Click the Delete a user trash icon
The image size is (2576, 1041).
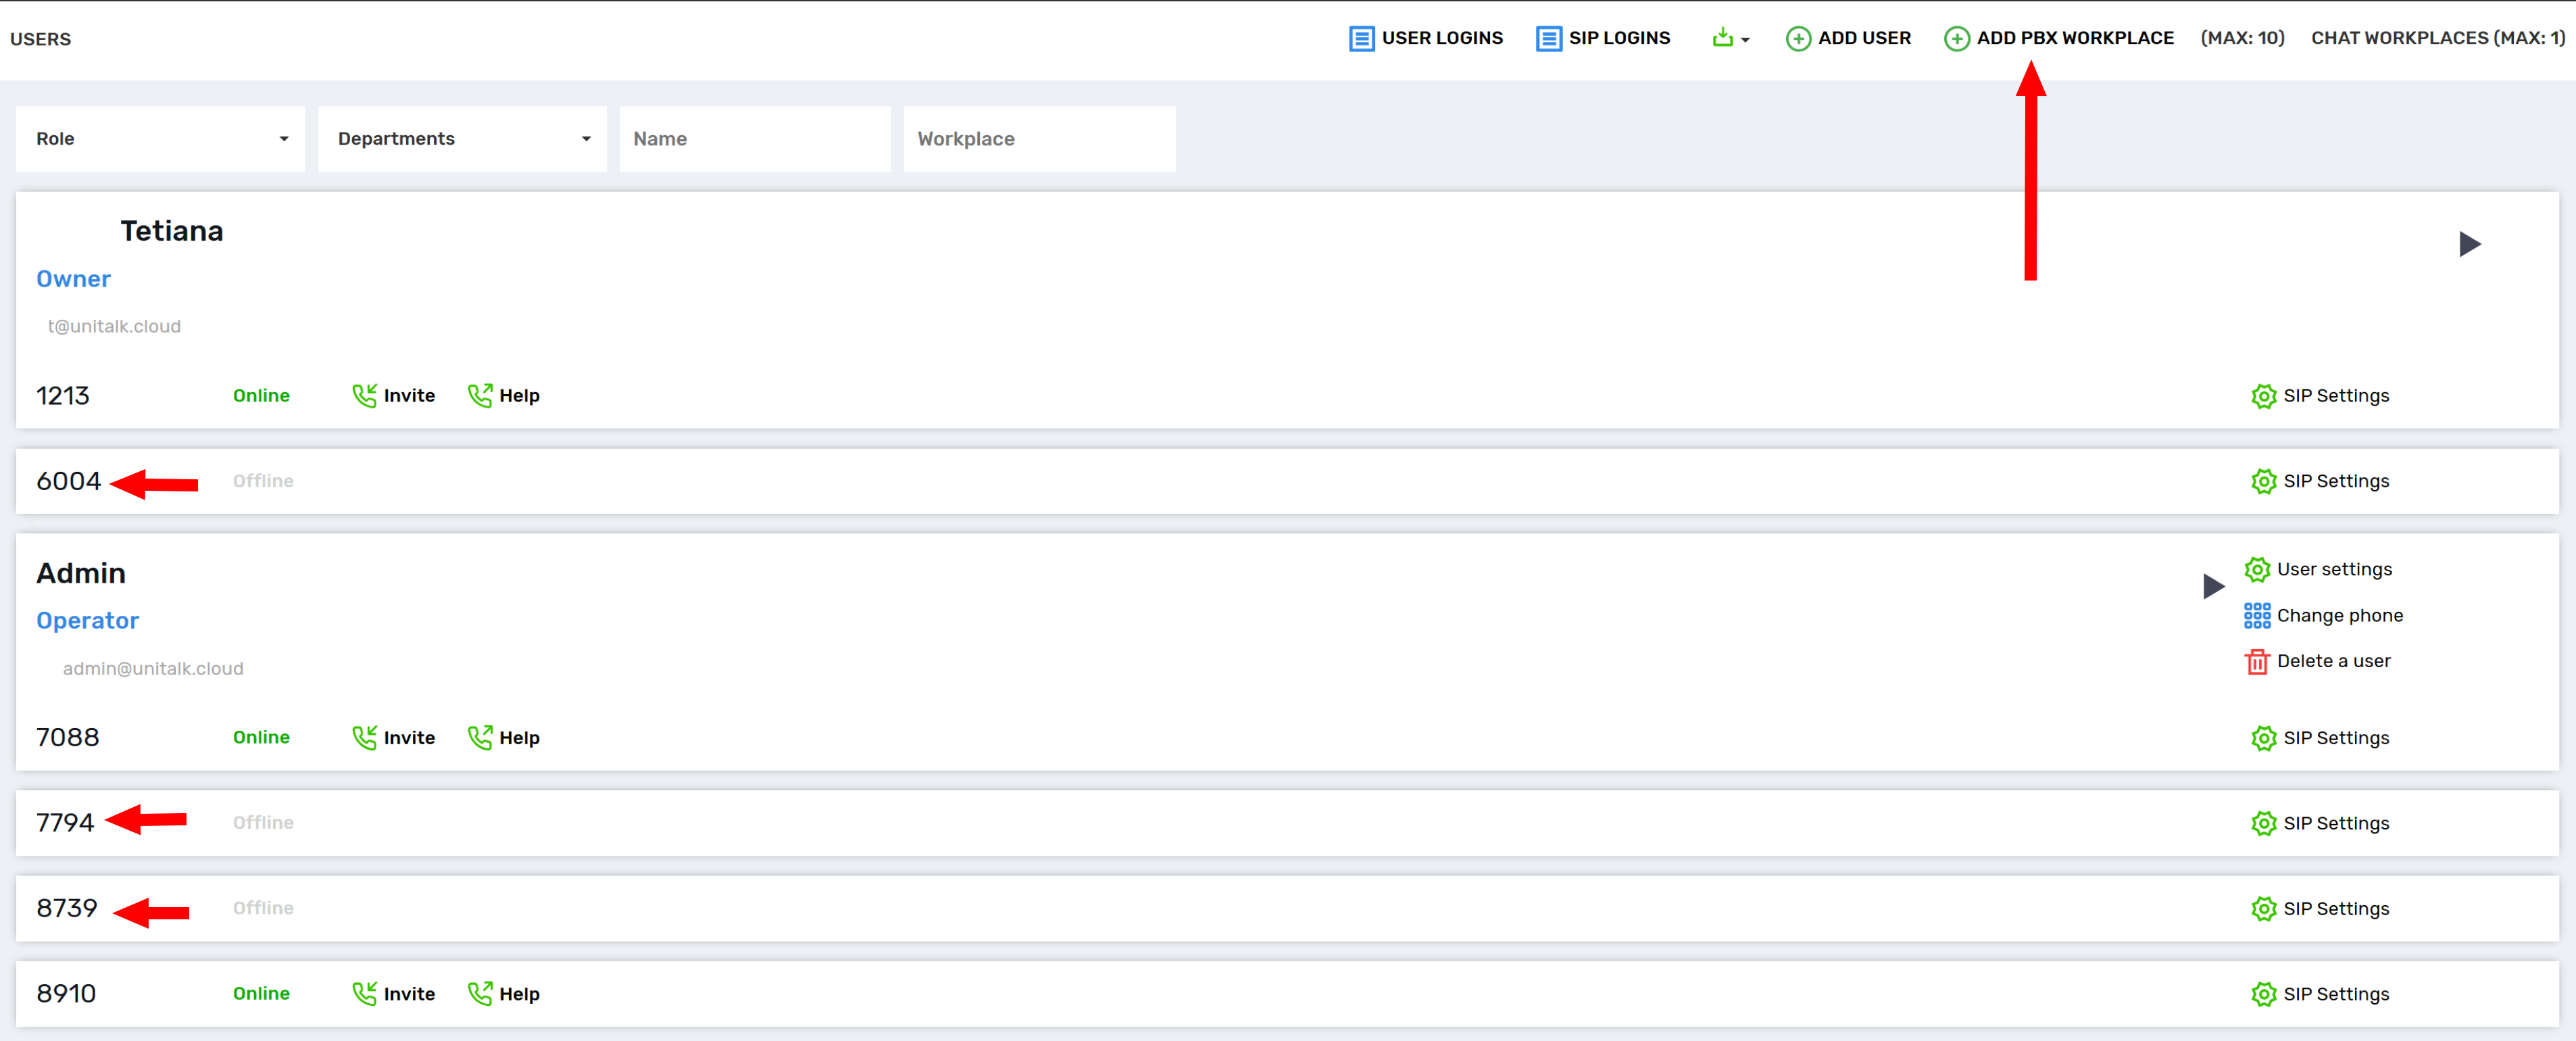click(x=2257, y=661)
